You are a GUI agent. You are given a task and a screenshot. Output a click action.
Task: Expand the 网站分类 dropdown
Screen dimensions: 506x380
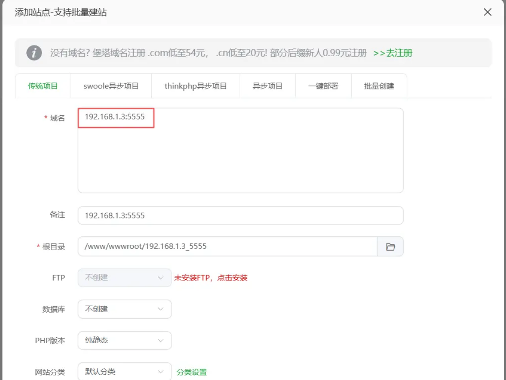click(124, 371)
